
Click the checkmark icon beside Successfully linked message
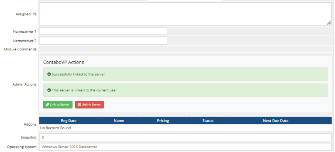pos(49,74)
